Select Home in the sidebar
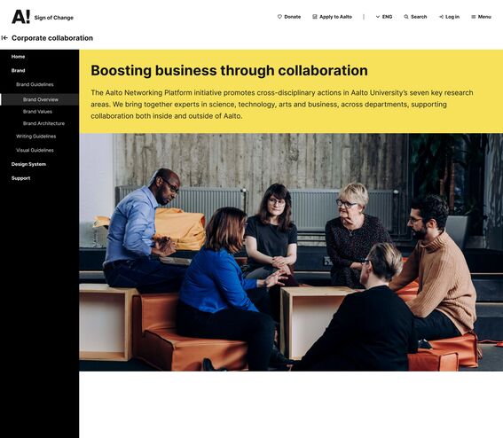Screen dimensions: 503x438 pyautogui.click(x=18, y=57)
